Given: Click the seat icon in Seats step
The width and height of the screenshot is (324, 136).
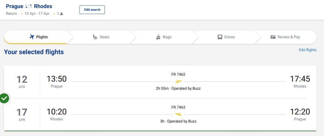Looking at the screenshot, I should click(95, 37).
